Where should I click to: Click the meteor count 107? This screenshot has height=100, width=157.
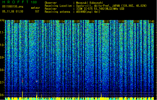click(x=37, y=11)
